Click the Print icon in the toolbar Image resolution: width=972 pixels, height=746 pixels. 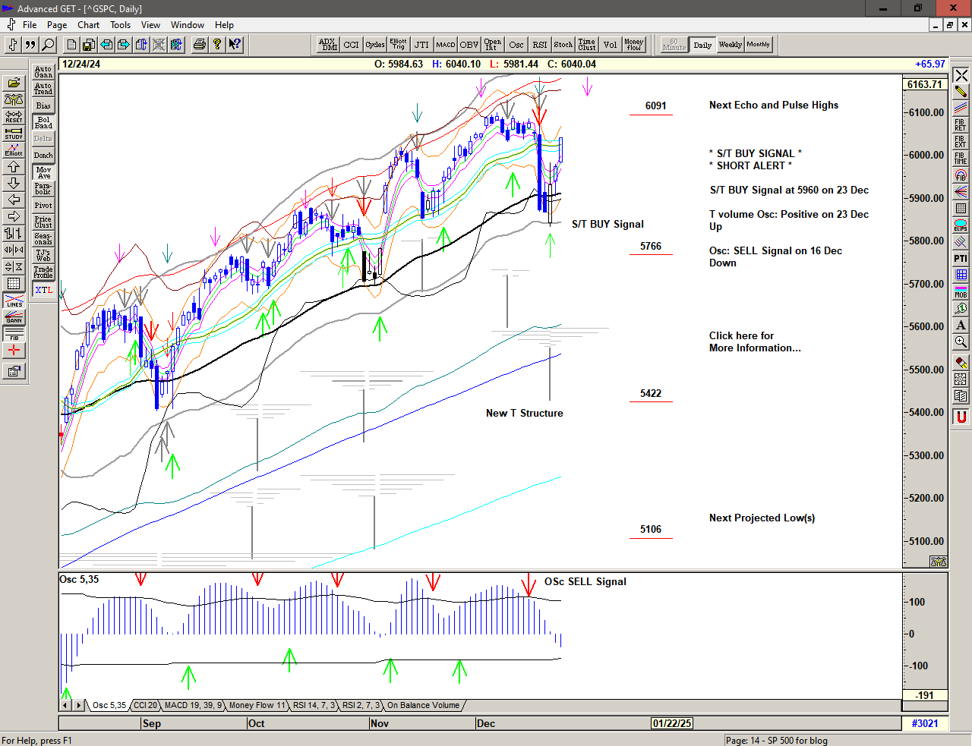[199, 45]
